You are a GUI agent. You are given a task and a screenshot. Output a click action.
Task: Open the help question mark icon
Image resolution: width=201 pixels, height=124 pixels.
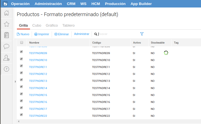[x=6, y=69]
